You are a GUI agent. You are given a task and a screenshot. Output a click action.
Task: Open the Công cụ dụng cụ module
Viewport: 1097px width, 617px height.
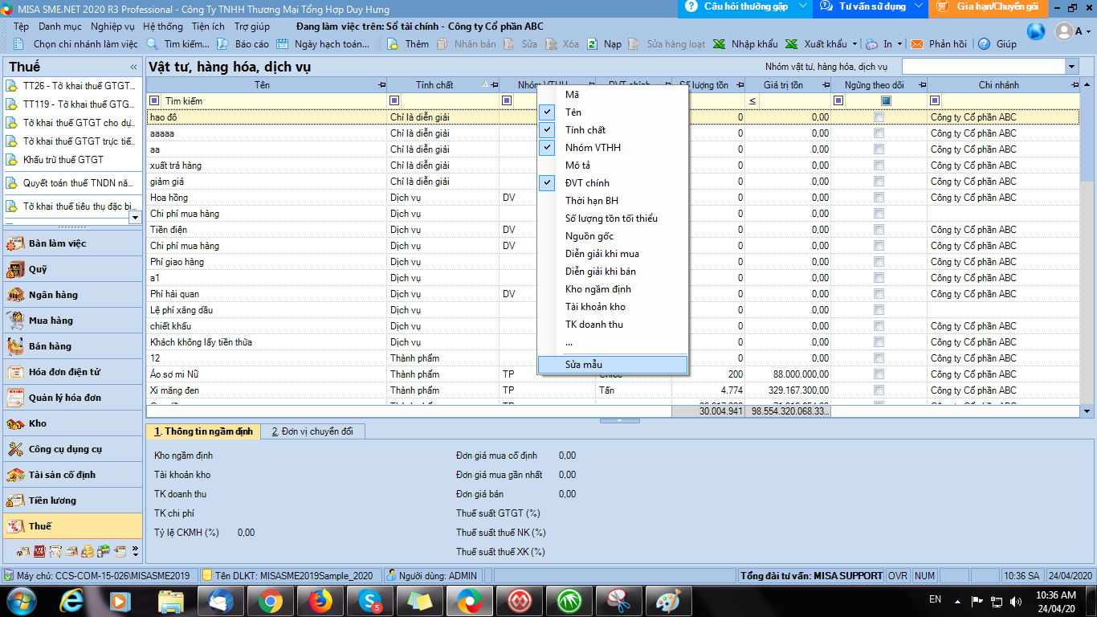click(72, 449)
